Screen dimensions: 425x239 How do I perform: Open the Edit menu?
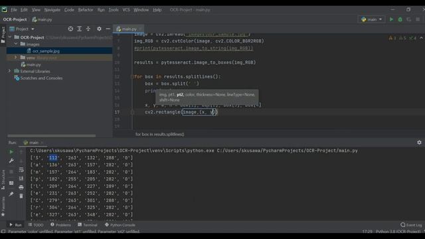24,10
